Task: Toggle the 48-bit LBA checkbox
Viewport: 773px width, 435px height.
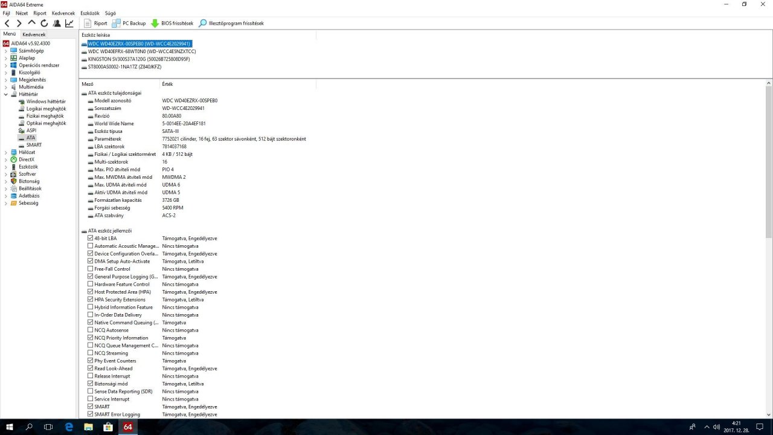Action: tap(91, 239)
